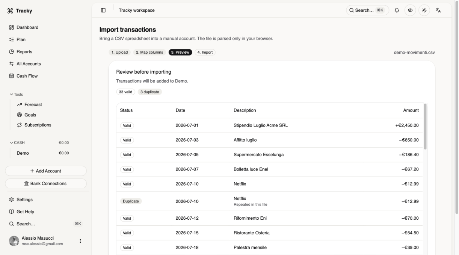Return to 2. Map columns step
Image resolution: width=459 pixels, height=255 pixels.
tap(149, 52)
